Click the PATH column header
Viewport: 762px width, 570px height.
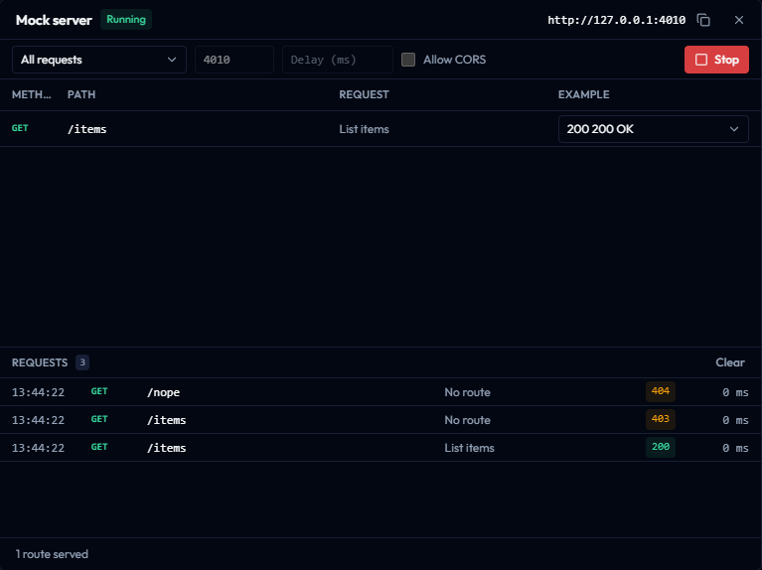(x=81, y=94)
